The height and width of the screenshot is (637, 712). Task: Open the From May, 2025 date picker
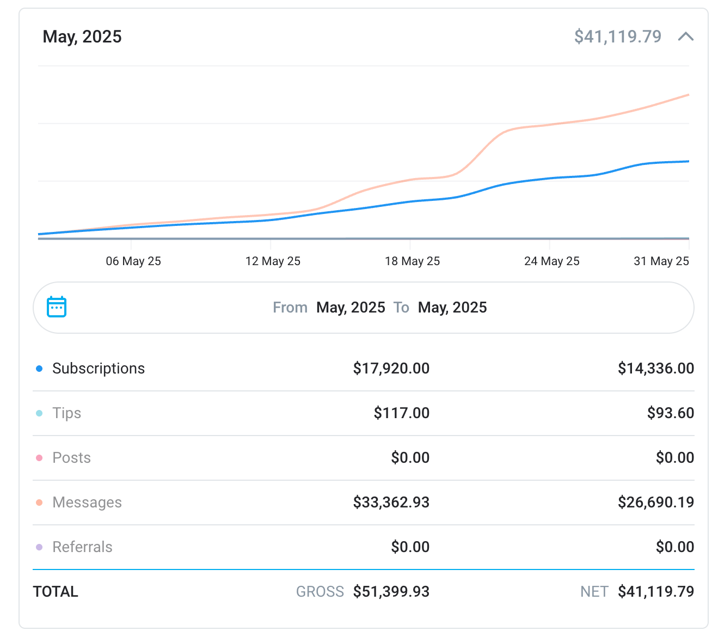(x=351, y=308)
